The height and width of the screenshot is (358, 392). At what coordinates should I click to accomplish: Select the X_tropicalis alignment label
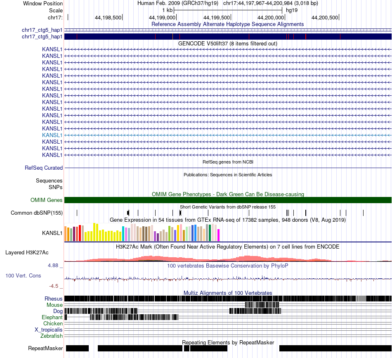(49, 330)
